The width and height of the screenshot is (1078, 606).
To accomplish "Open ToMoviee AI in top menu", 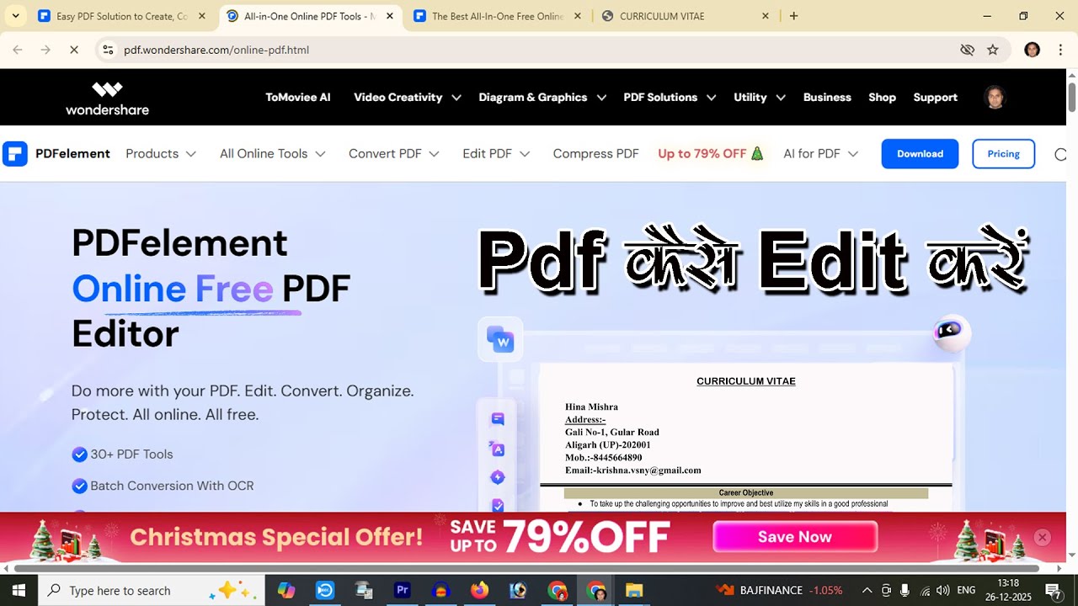I will click(298, 98).
